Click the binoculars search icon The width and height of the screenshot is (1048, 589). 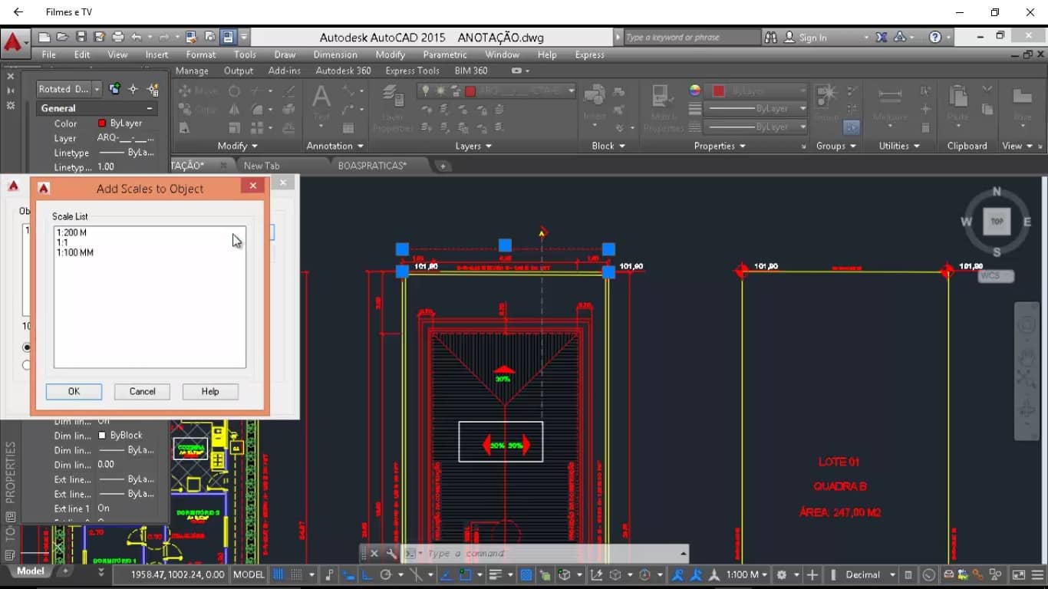(772, 37)
